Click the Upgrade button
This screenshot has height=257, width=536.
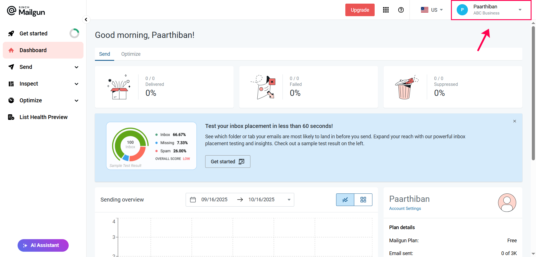pyautogui.click(x=360, y=10)
